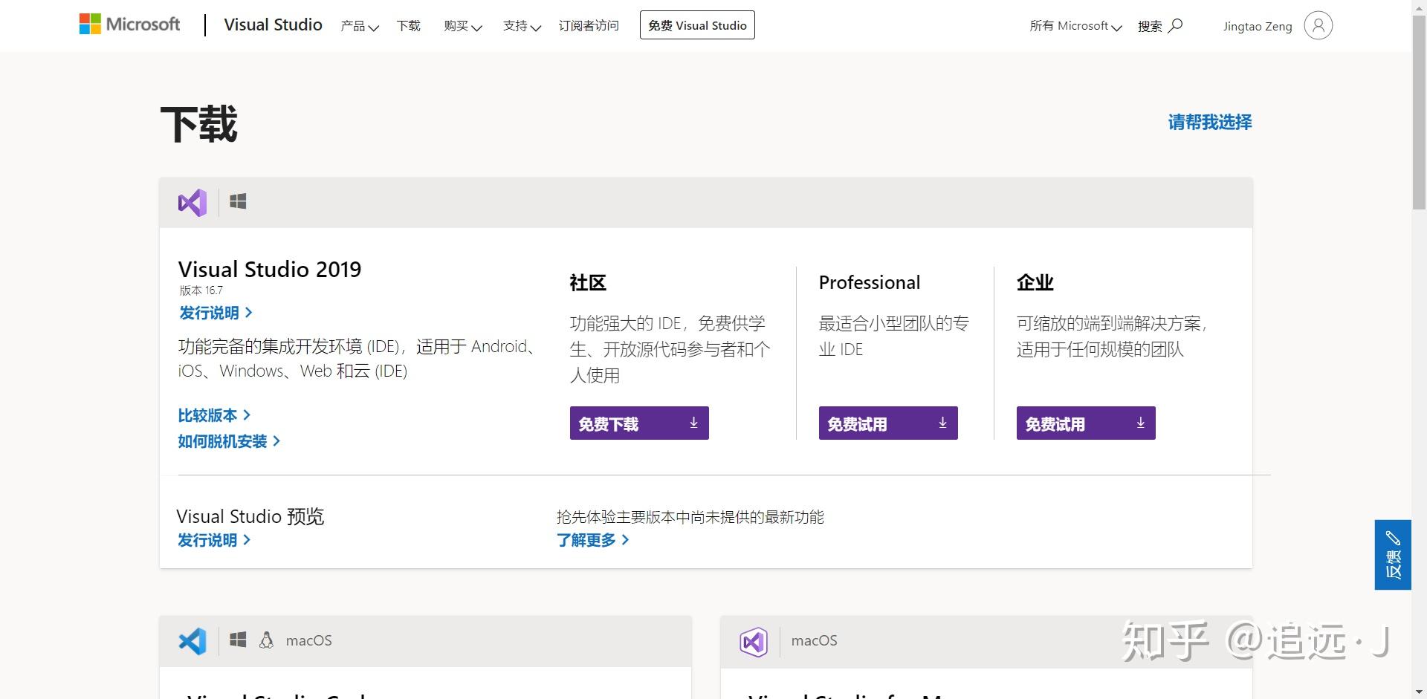1427x699 pixels.
Task: Click 免费试用 for Professional edition
Action: pyautogui.click(x=888, y=423)
